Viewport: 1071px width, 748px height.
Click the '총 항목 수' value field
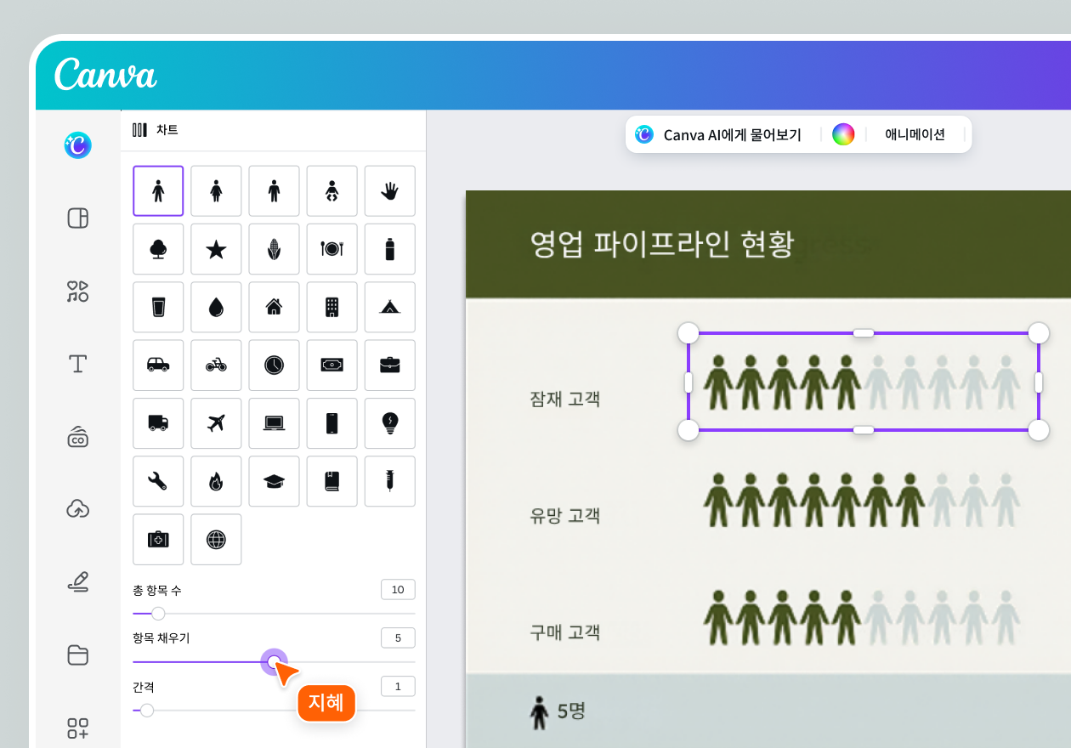[x=398, y=590]
